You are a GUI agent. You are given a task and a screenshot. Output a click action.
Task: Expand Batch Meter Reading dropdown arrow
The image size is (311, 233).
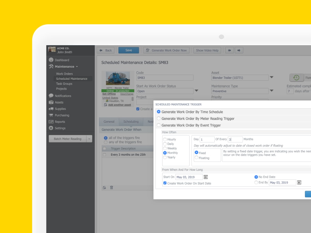(x=89, y=139)
